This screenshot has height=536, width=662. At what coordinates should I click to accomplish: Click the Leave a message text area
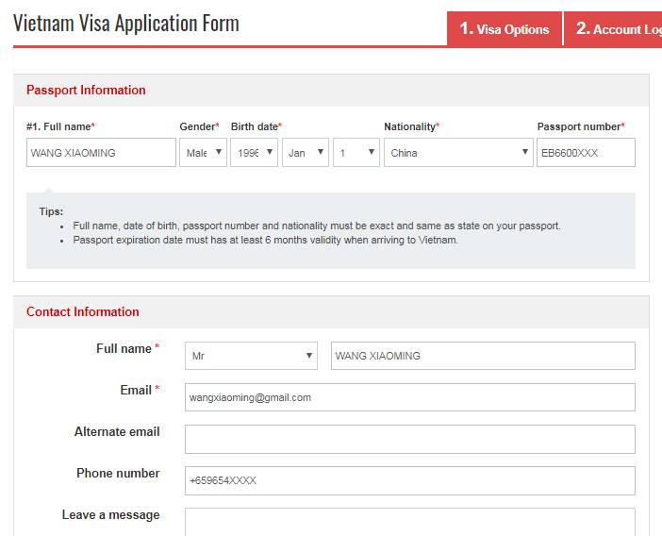pos(409,521)
